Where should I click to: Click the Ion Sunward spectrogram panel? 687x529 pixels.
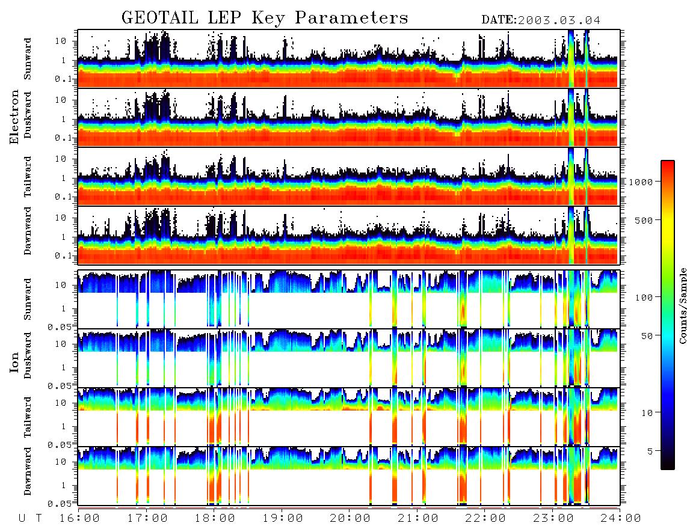pos(349,299)
